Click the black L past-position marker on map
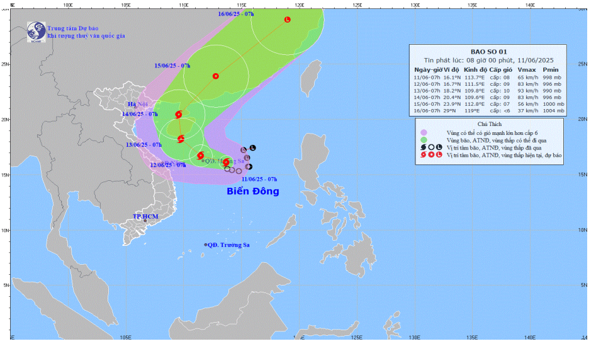596x346 pixels. 253,147
